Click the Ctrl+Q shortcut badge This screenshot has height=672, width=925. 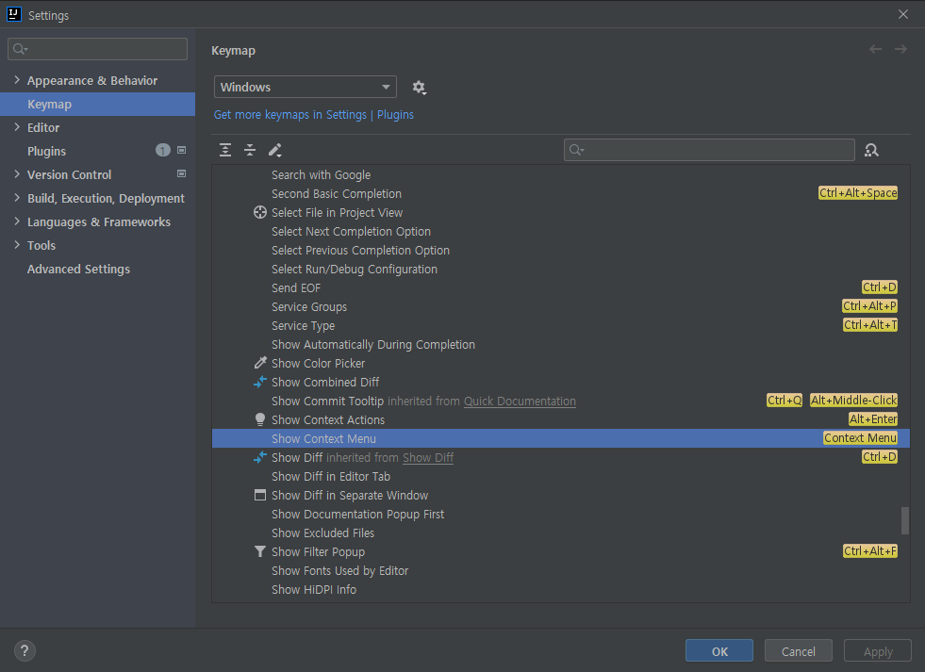coord(785,401)
